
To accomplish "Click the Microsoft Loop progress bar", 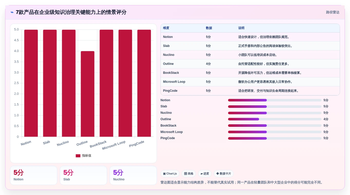I will pos(275,132).
